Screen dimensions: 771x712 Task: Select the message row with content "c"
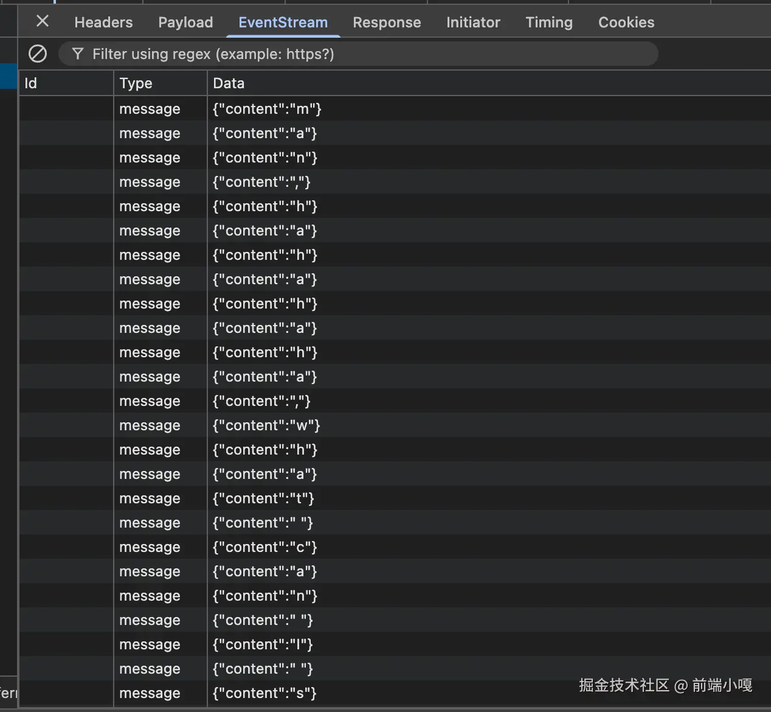click(x=395, y=547)
